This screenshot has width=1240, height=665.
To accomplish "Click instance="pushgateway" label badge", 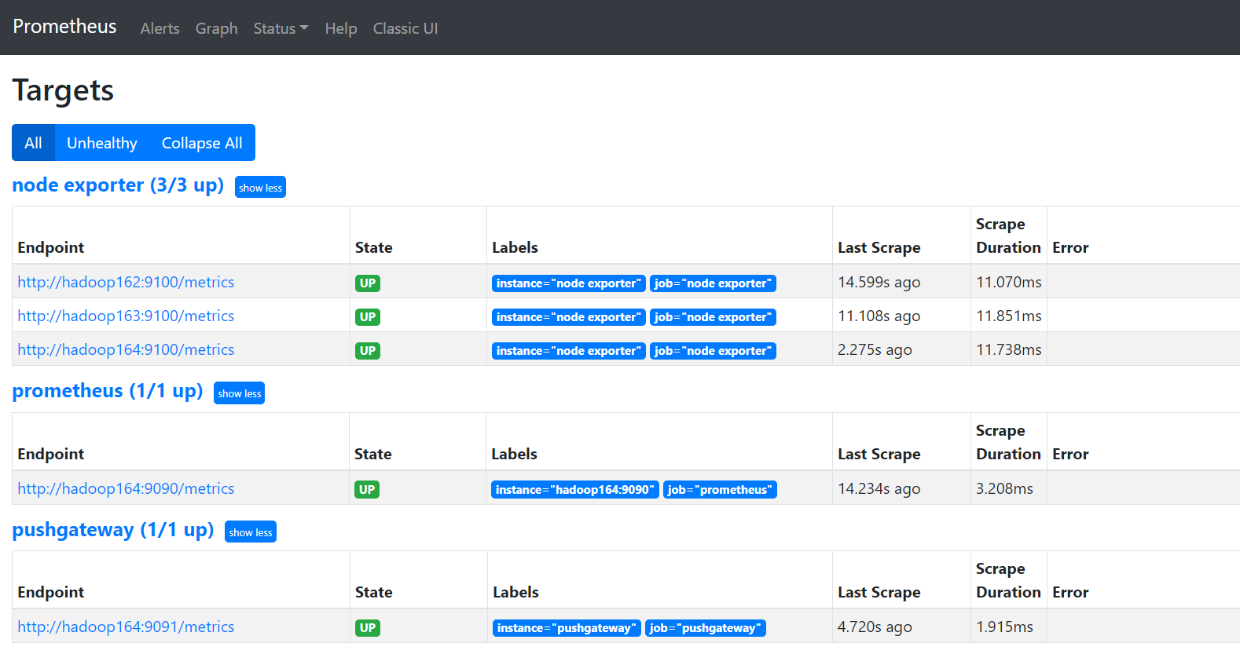I will [x=567, y=628].
